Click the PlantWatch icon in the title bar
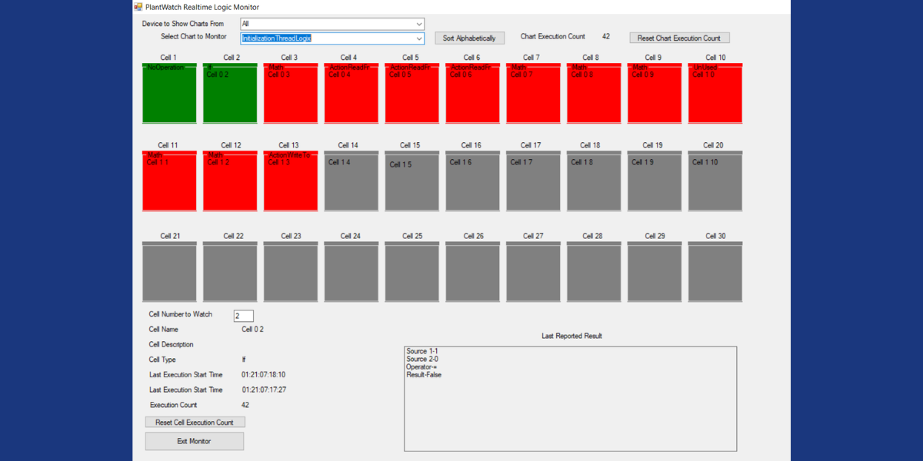 (x=139, y=7)
